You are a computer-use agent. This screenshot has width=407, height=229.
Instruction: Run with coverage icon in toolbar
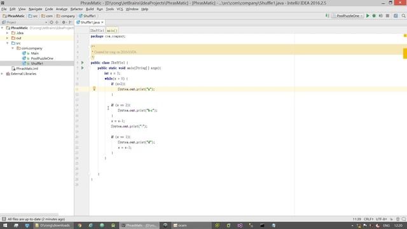pos(380,16)
